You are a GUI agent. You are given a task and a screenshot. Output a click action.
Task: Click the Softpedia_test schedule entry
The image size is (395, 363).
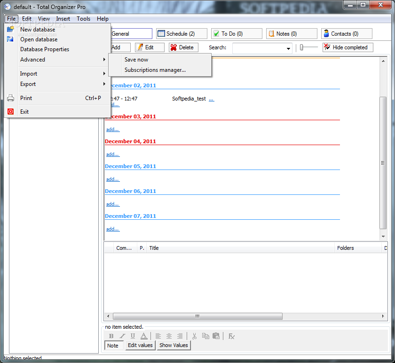(189, 99)
